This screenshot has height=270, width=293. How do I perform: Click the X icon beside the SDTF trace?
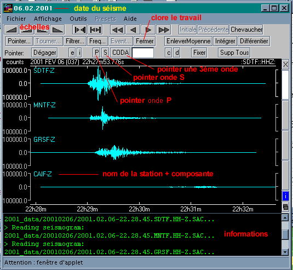pyautogui.click(x=285, y=65)
